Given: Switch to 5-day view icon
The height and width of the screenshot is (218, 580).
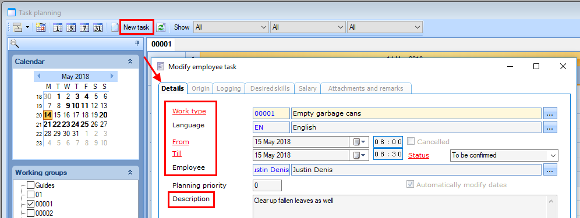Looking at the screenshot, I should click(x=72, y=27).
